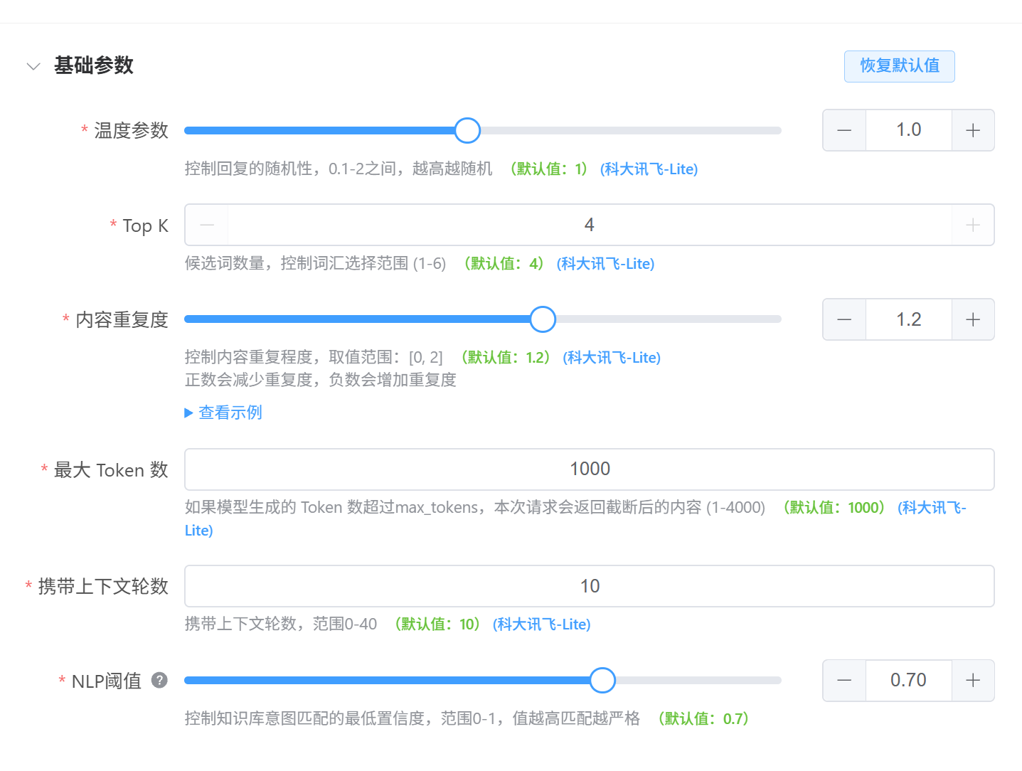
Task: Increase NLP阈值 with plus button
Action: (x=972, y=681)
